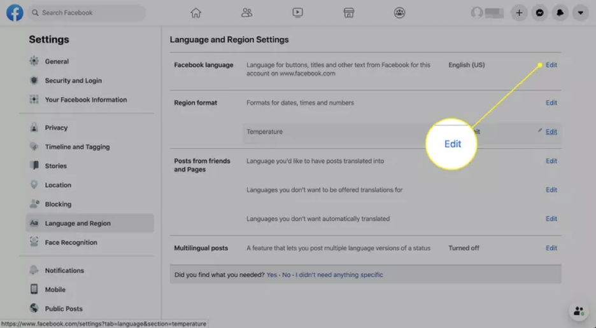Click the Facebook logo icon
This screenshot has height=328, width=596.
point(15,13)
